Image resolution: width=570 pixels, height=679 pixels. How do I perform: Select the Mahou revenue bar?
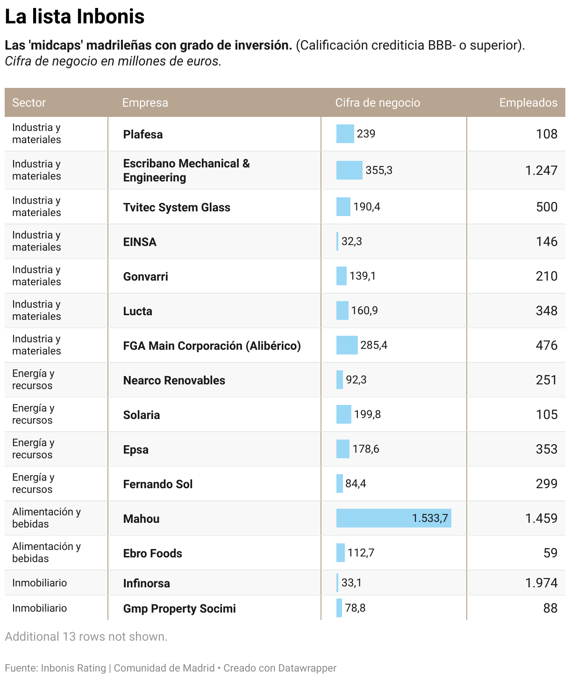(x=394, y=518)
